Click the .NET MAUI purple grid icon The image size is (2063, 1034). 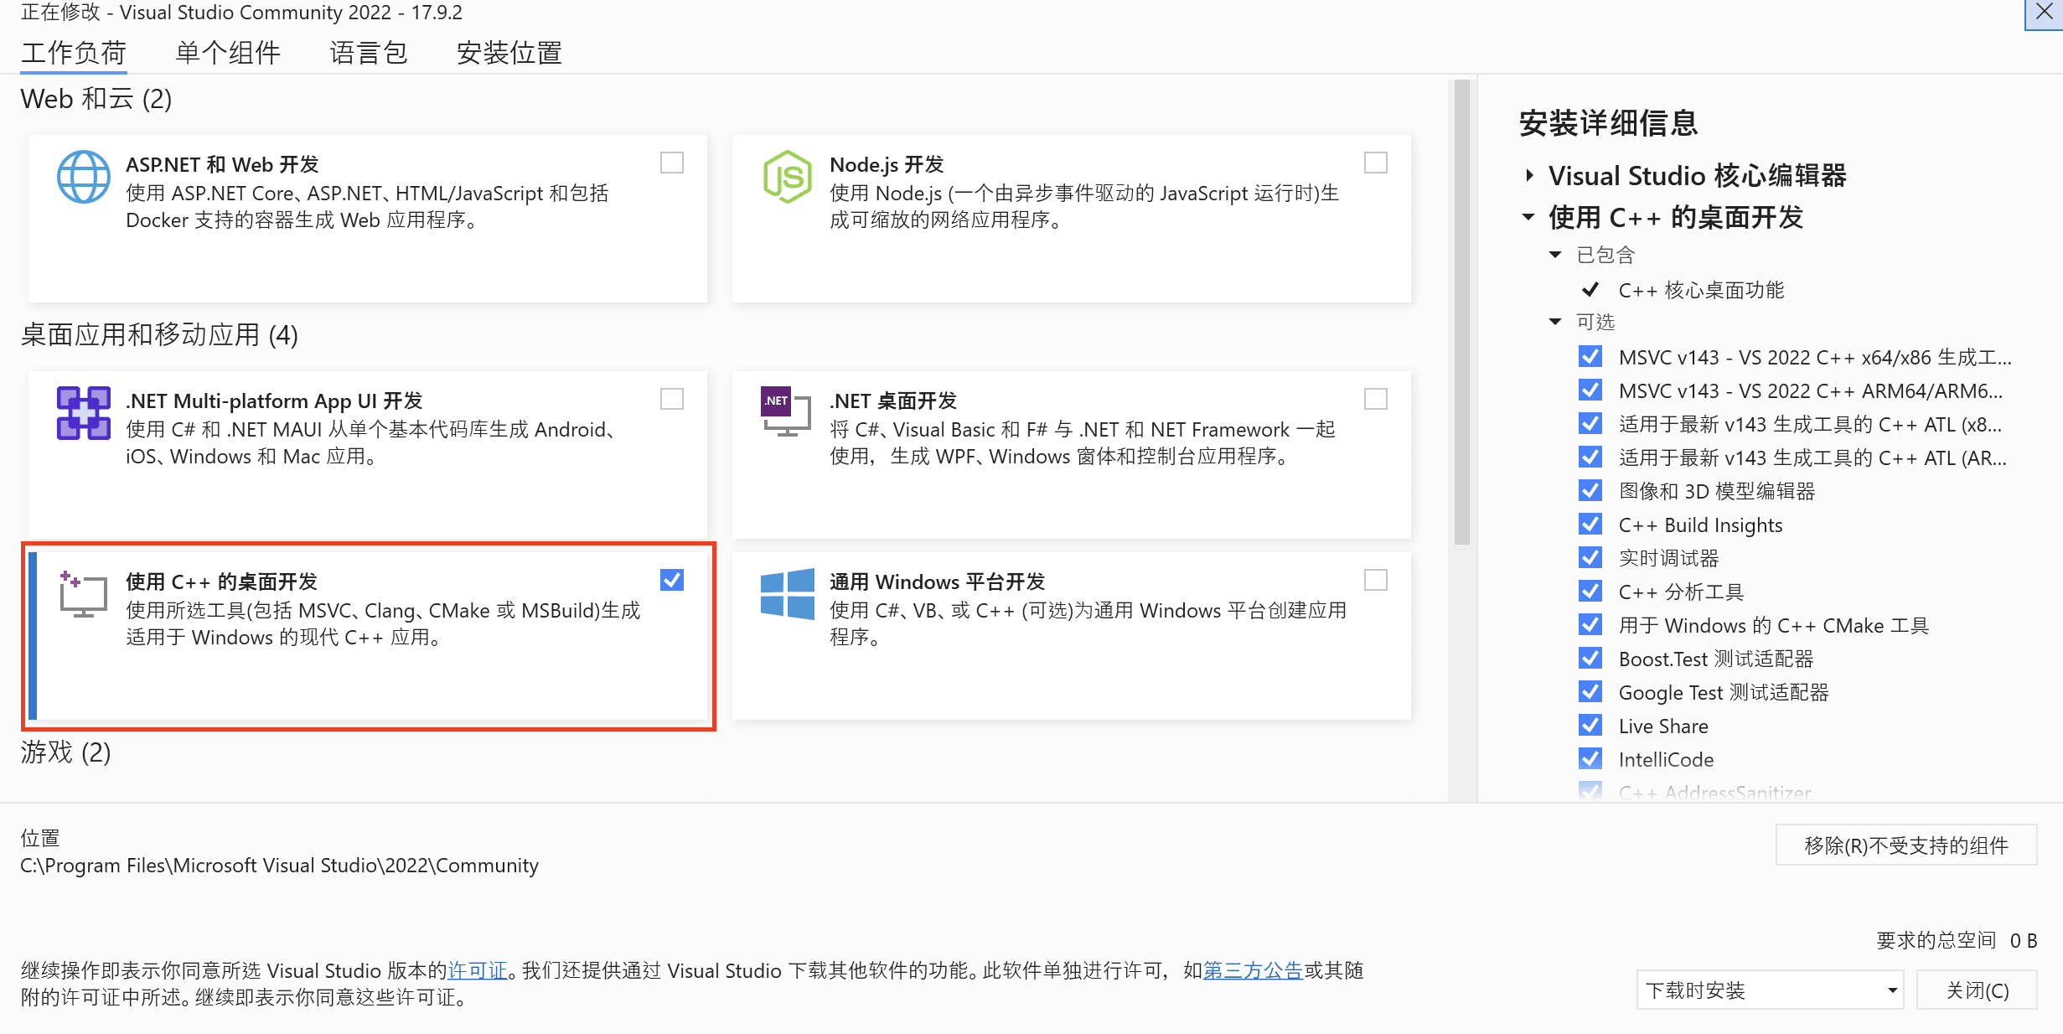pyautogui.click(x=83, y=413)
